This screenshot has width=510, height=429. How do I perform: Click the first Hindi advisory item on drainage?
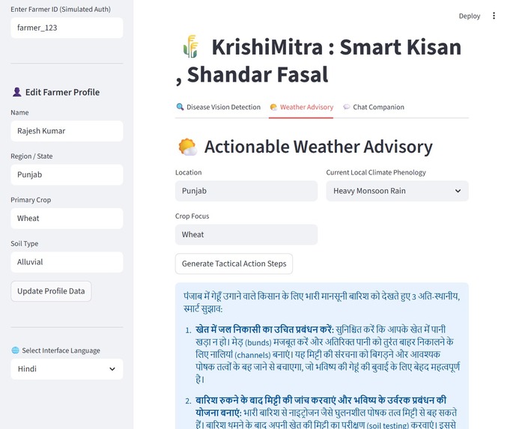coord(327,354)
